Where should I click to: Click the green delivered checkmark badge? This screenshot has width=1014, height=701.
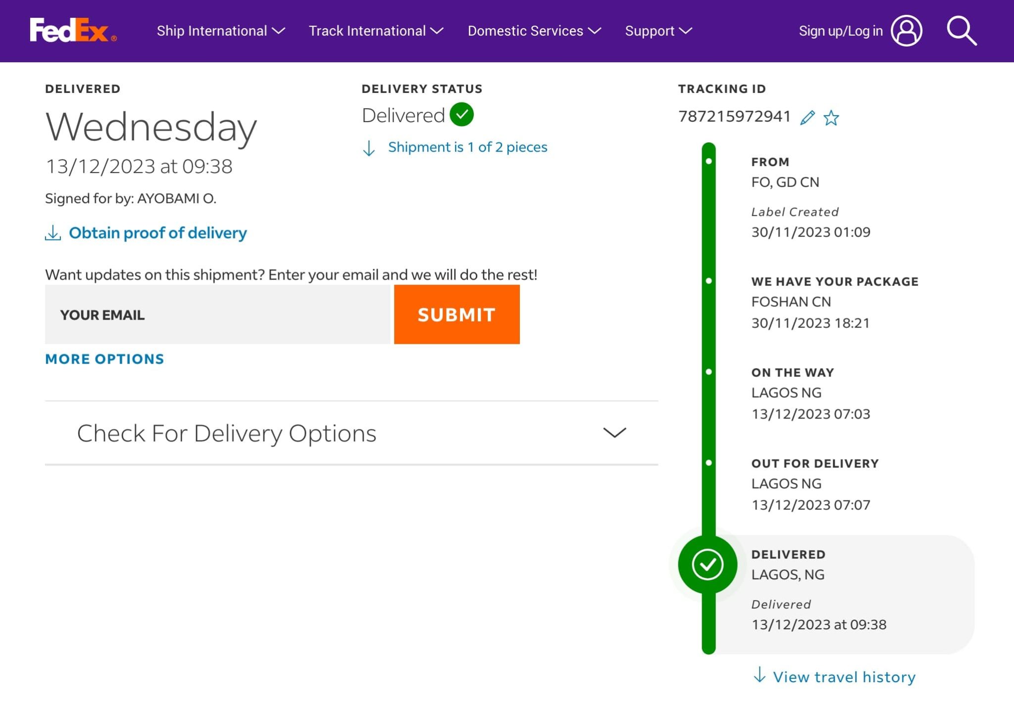[461, 115]
